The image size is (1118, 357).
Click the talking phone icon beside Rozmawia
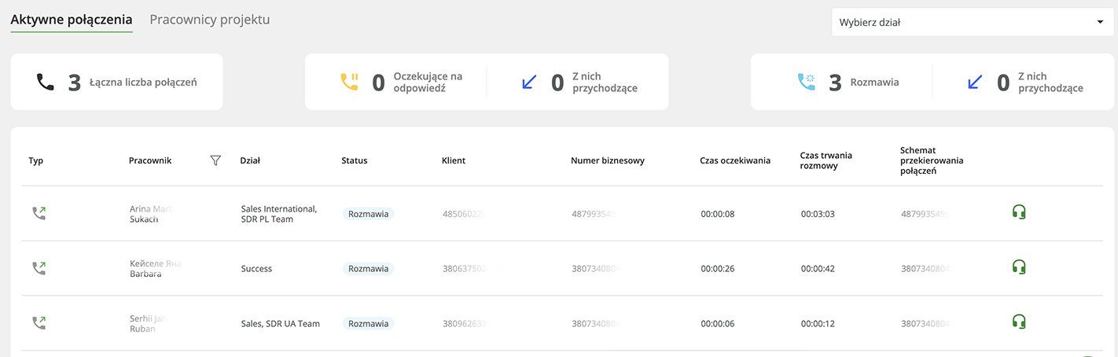click(807, 82)
